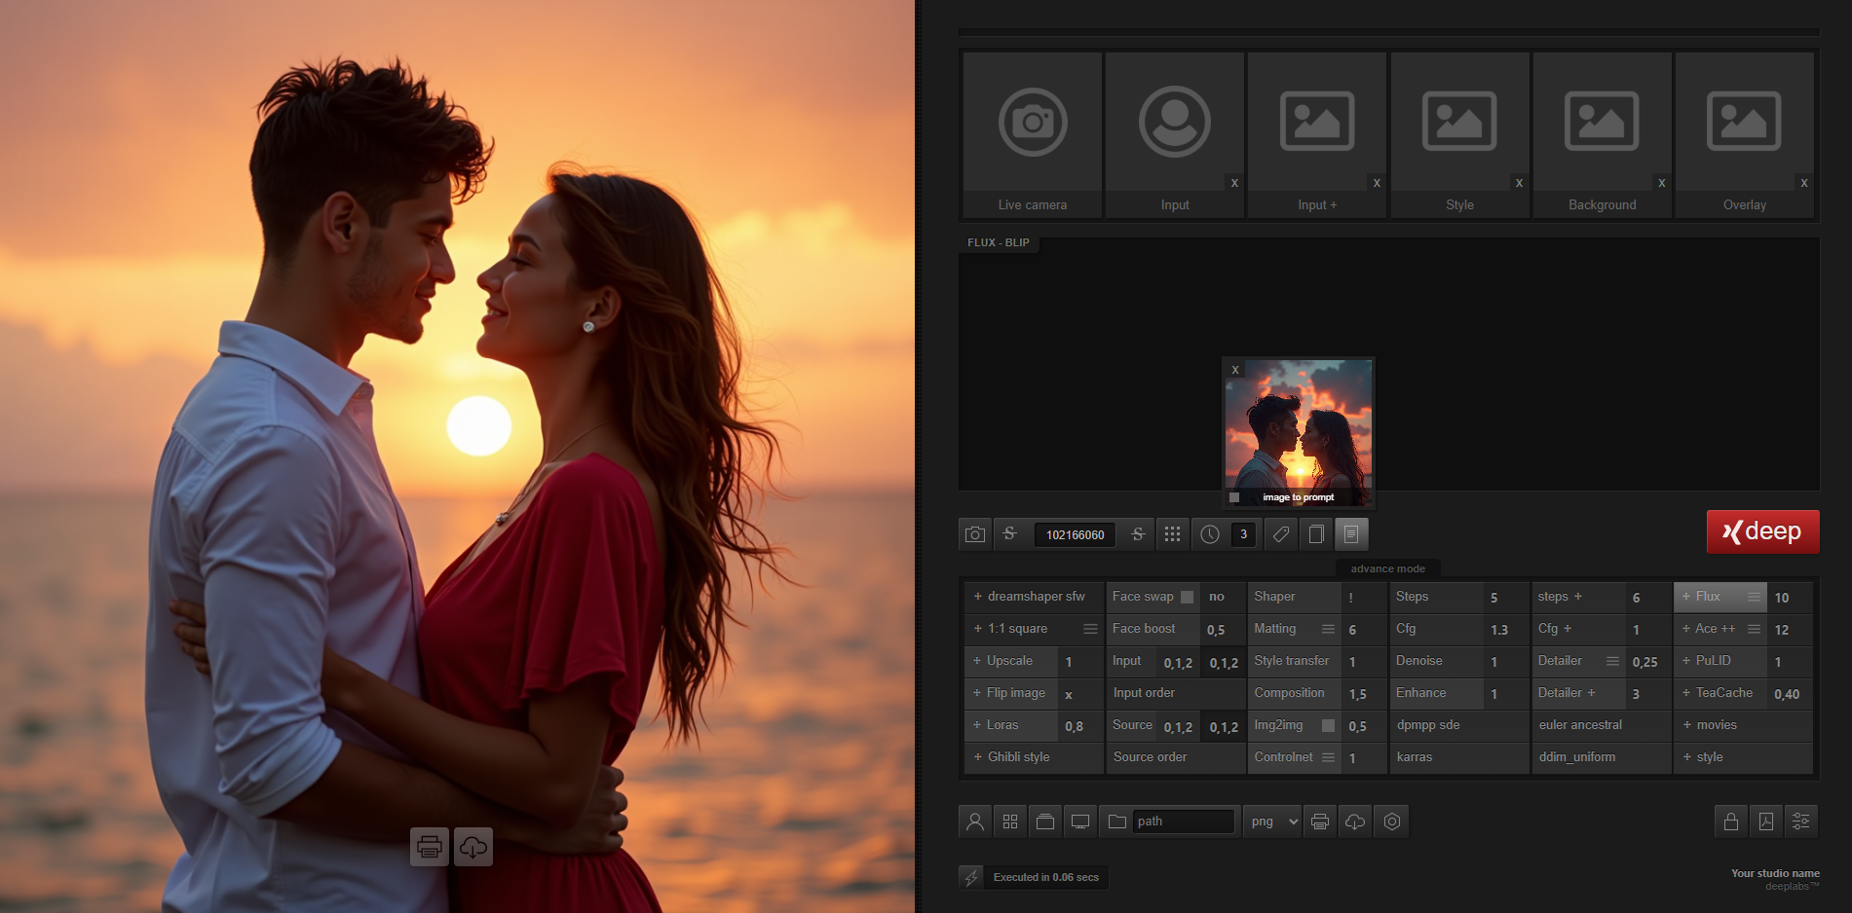
Task: Click the camera snapshot icon in toolbar
Action: [975, 534]
